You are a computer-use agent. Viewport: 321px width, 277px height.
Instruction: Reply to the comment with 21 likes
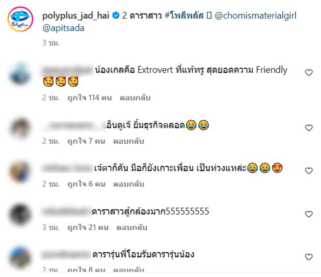pos(132,227)
